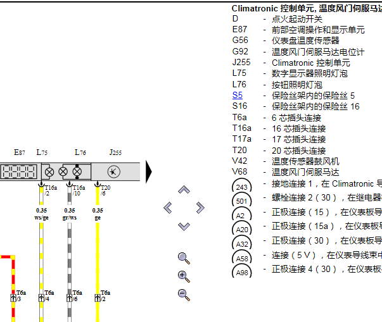Zoom out with the minus magnifier
The height and width of the screenshot is (322, 382).
pos(184,295)
